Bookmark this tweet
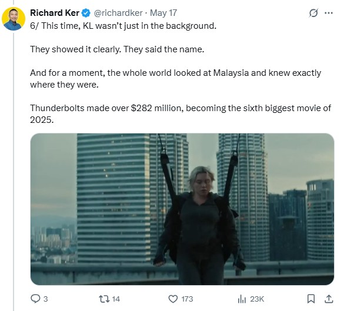 (x=311, y=299)
